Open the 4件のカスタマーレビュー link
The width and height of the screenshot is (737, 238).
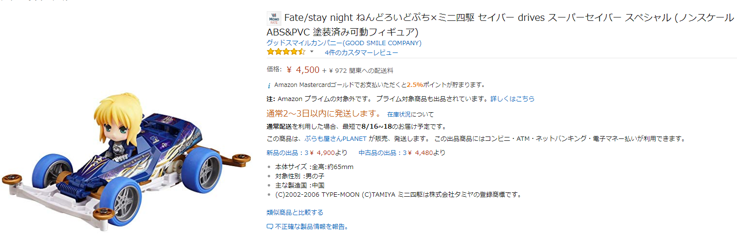[x=361, y=52]
